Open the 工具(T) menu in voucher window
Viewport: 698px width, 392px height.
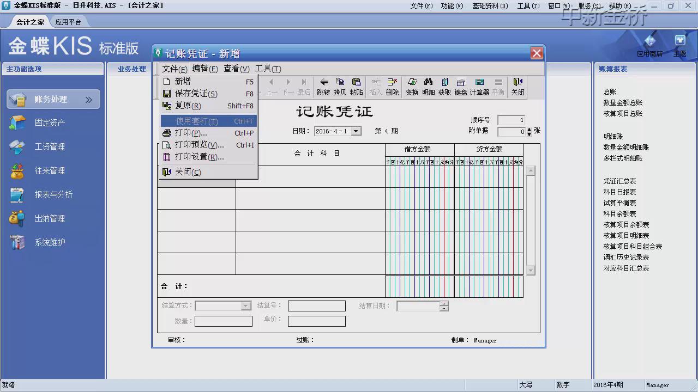tap(268, 69)
